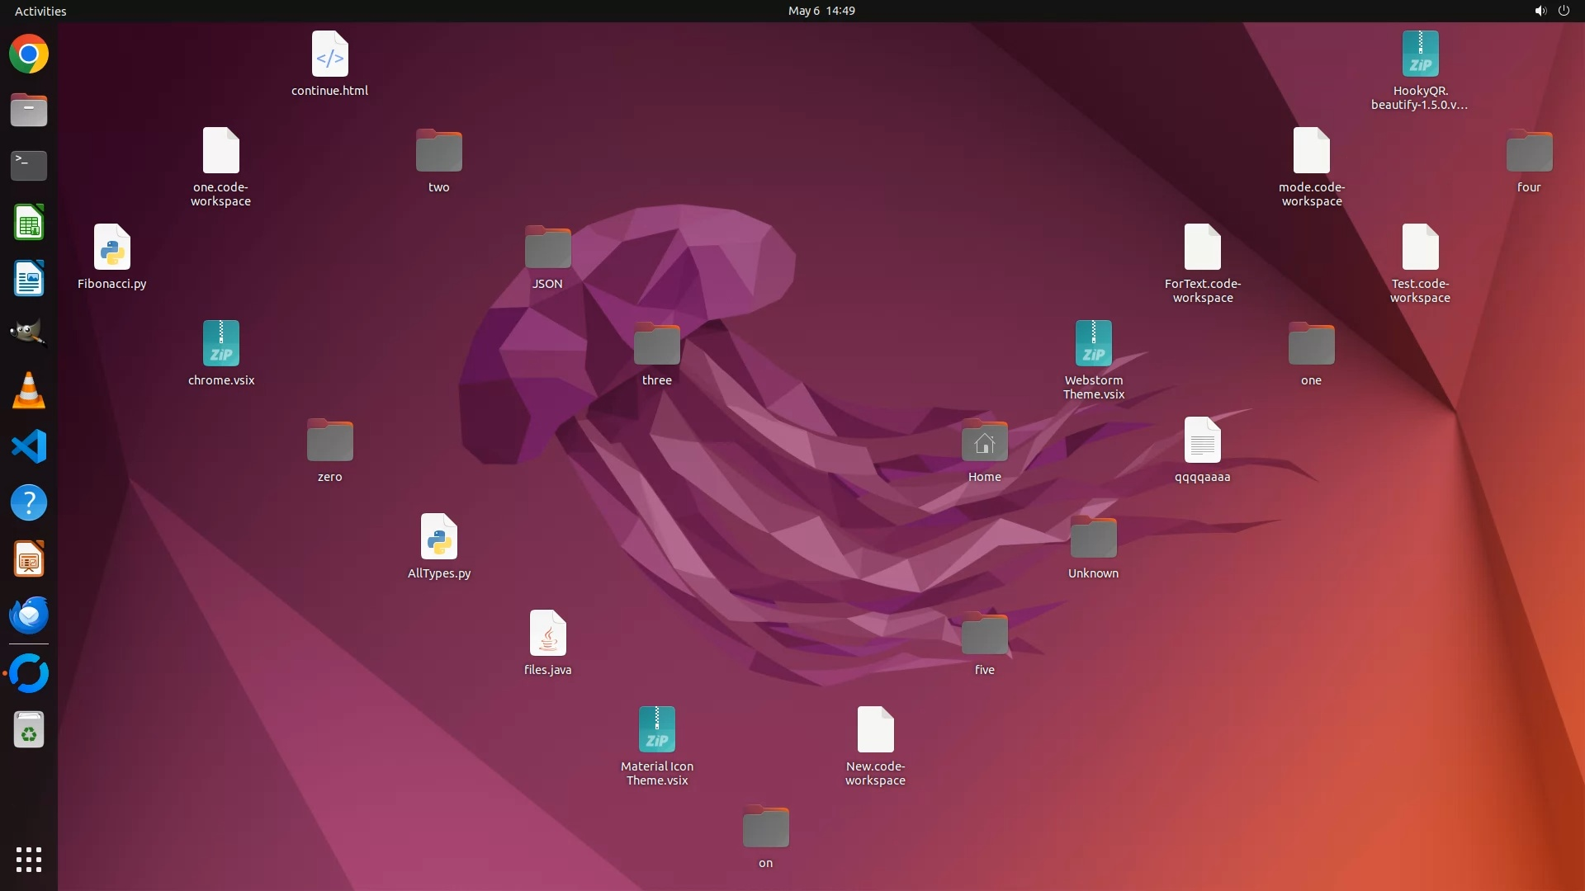
Task: Launch Thunderbird mail from dock
Action: click(x=29, y=615)
